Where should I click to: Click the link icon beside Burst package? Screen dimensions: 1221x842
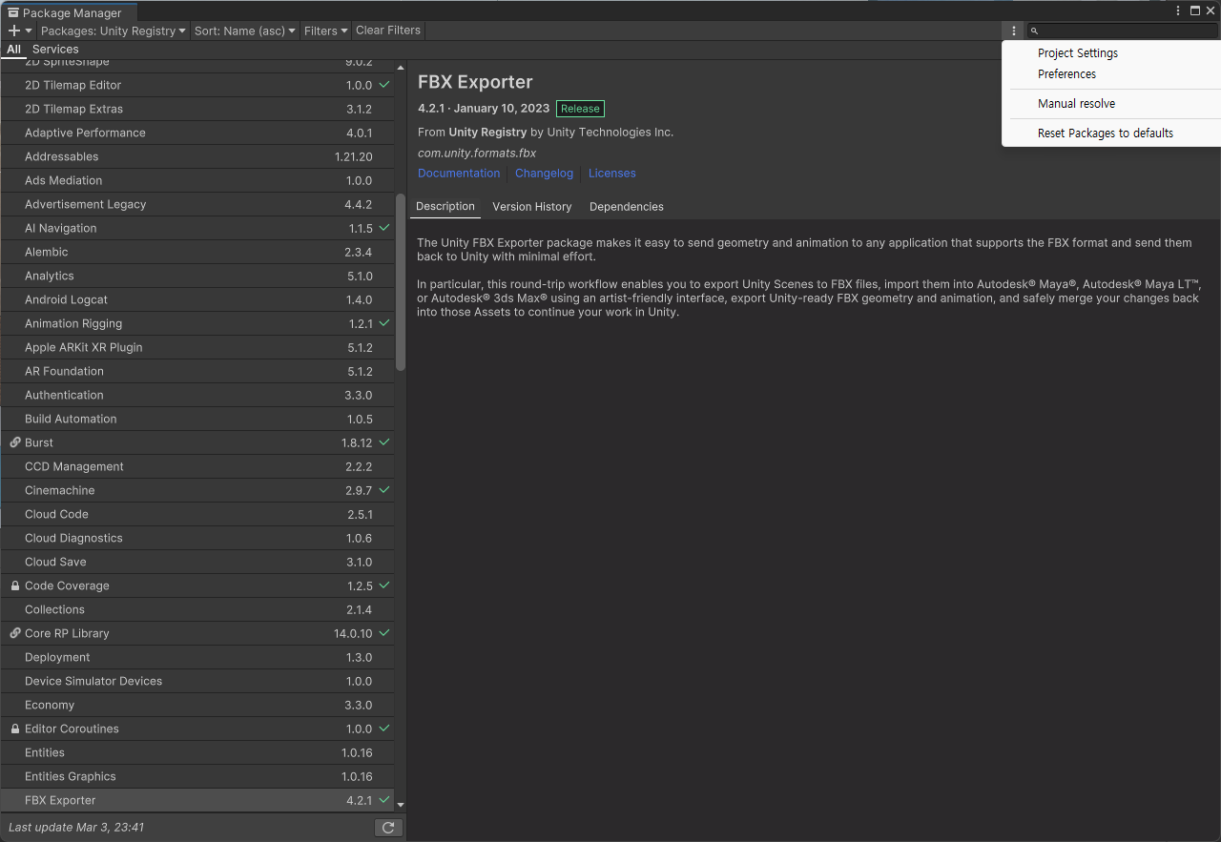click(x=15, y=442)
